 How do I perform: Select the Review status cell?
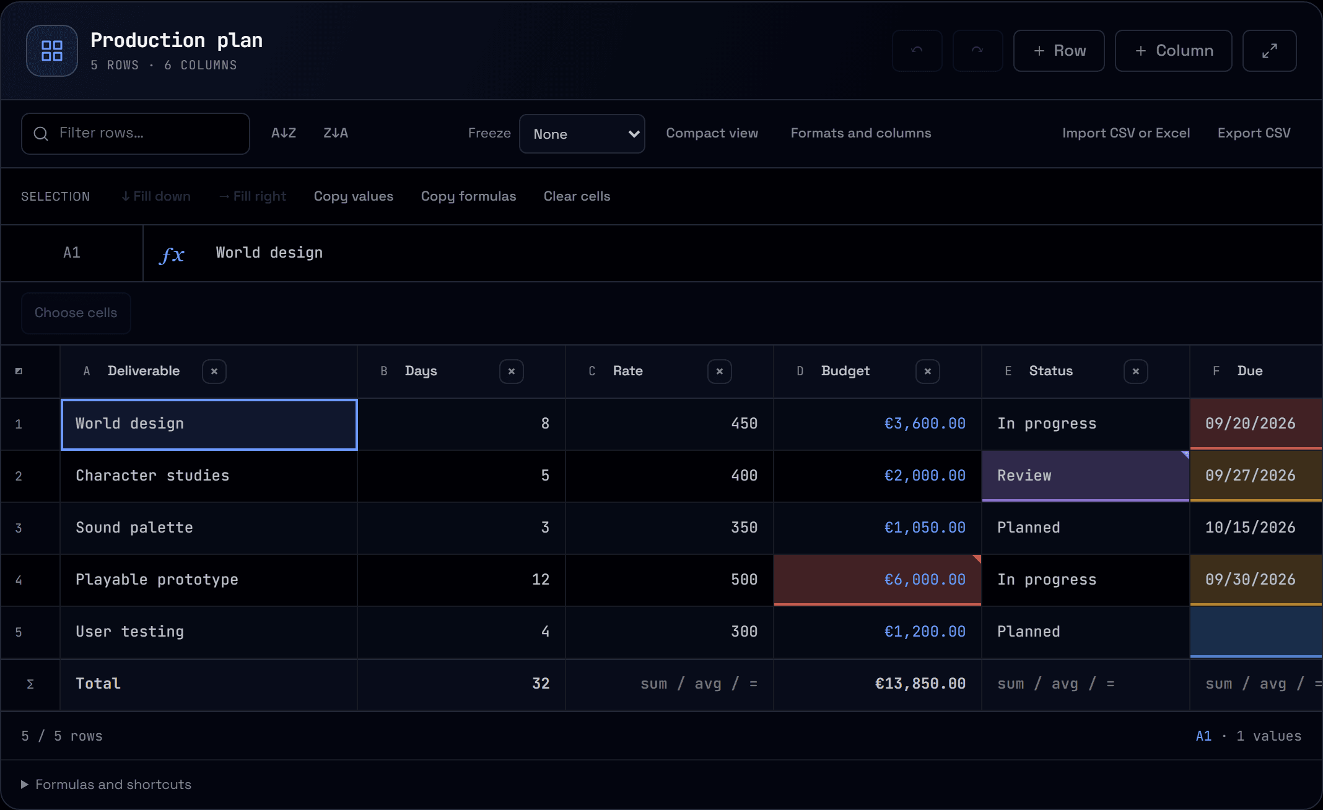[1086, 476]
